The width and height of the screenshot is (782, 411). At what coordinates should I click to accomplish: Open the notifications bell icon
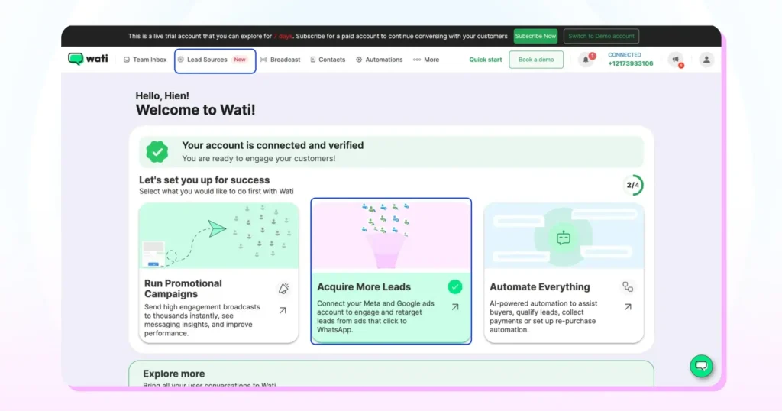586,60
